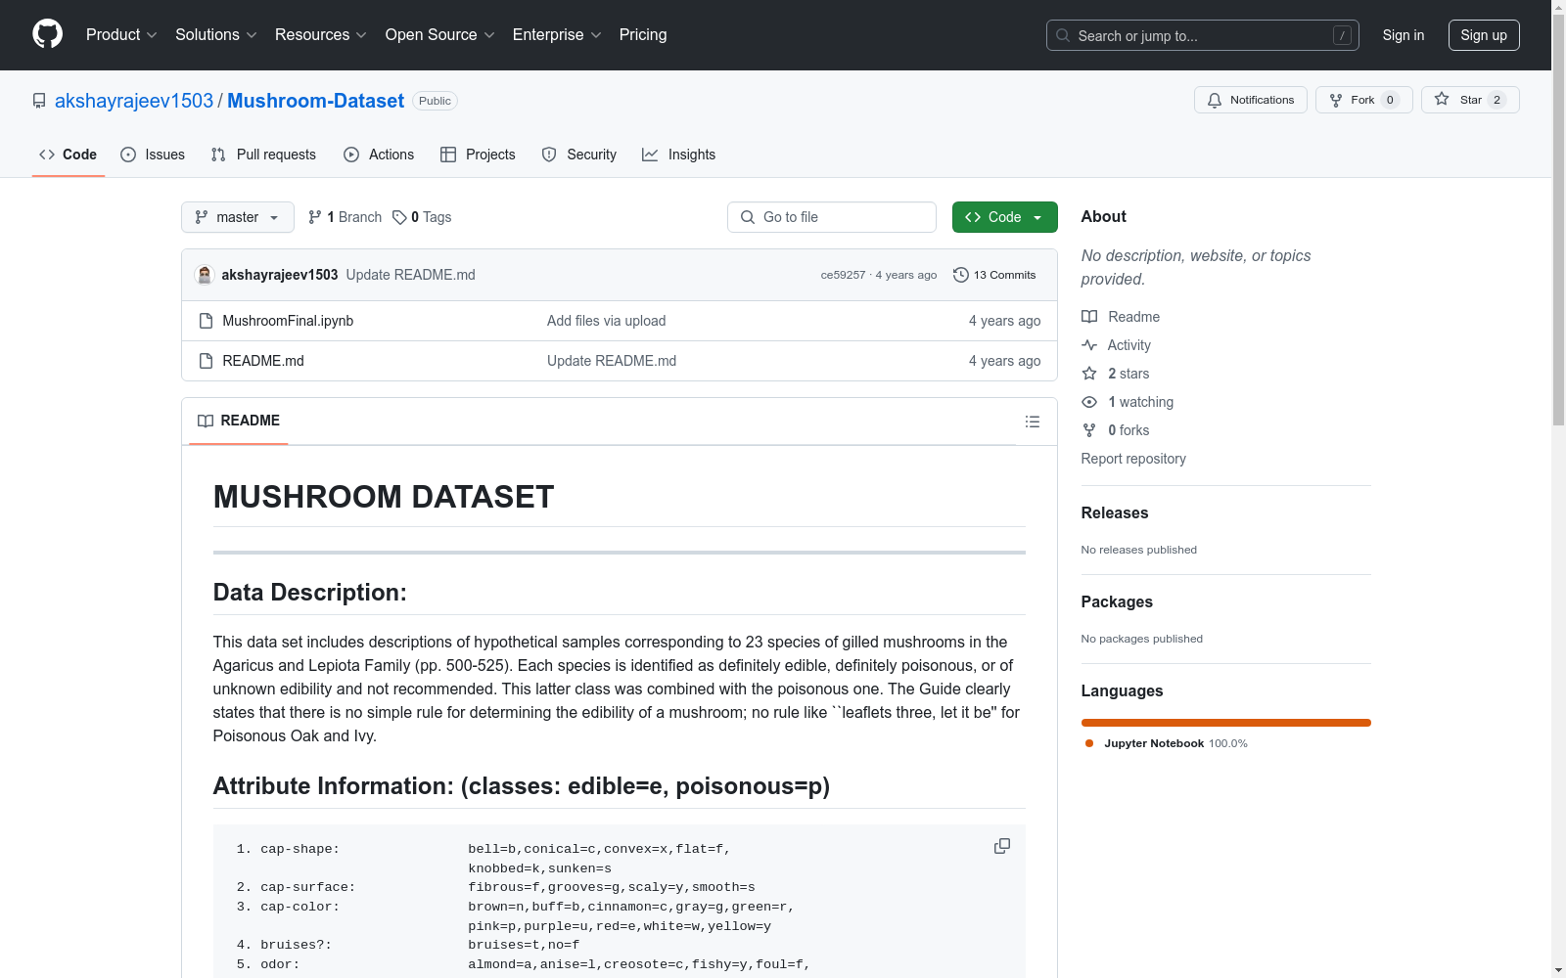Click the copy code block icon
Screen dimensions: 1566x978
1001,846
